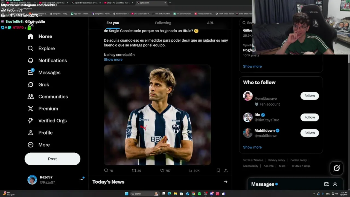Viewport: 350px width, 197px height.
Task: Show more trending topics
Action: 252,66
